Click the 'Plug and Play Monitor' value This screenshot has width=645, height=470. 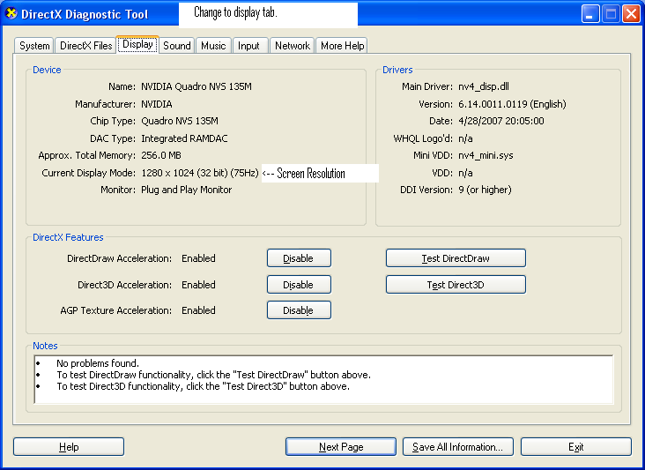coord(186,190)
